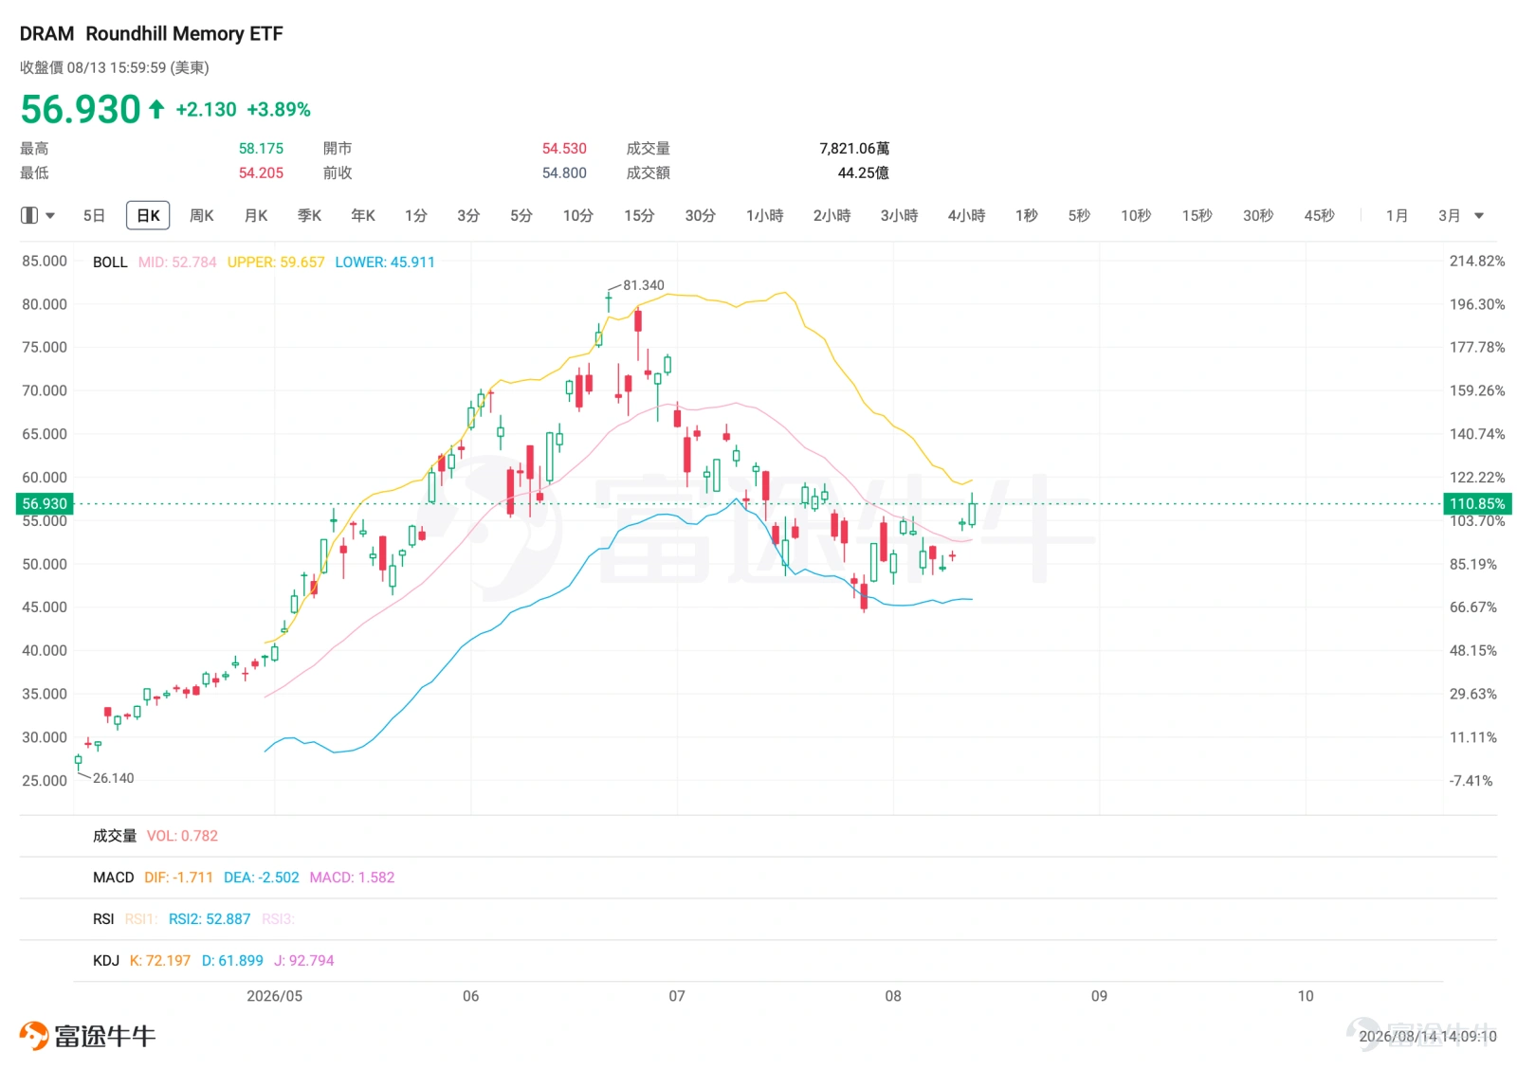Select the 1小時 interval tab
1517x1069 pixels.
[765, 216]
